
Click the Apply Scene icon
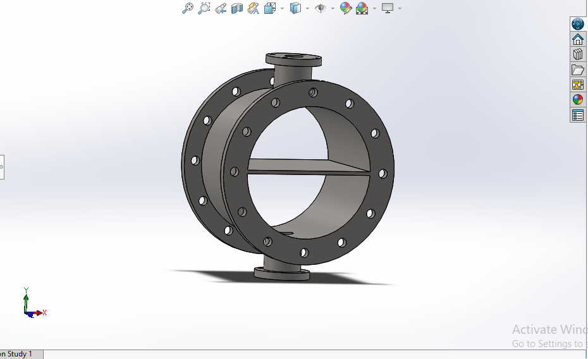click(362, 8)
